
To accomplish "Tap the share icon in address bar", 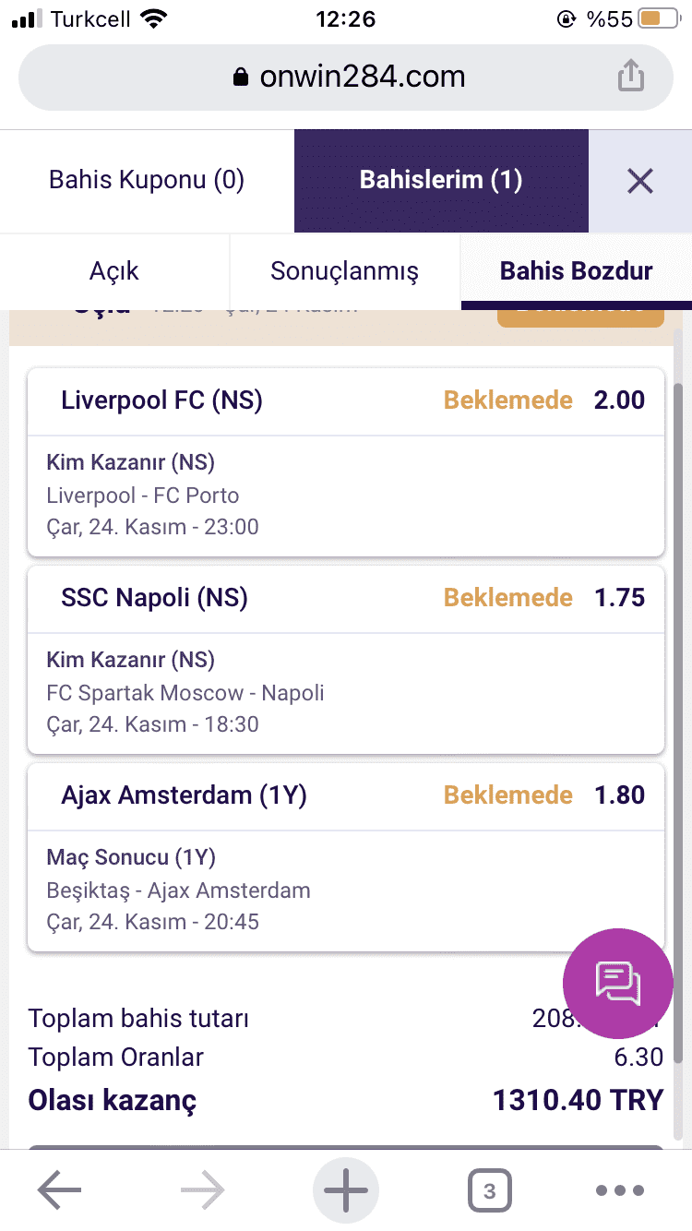I will pyautogui.click(x=630, y=76).
